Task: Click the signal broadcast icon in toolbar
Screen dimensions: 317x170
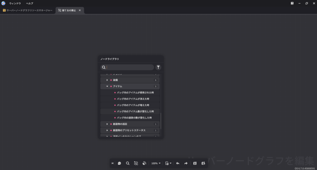Action: pyautogui.click(x=144, y=163)
